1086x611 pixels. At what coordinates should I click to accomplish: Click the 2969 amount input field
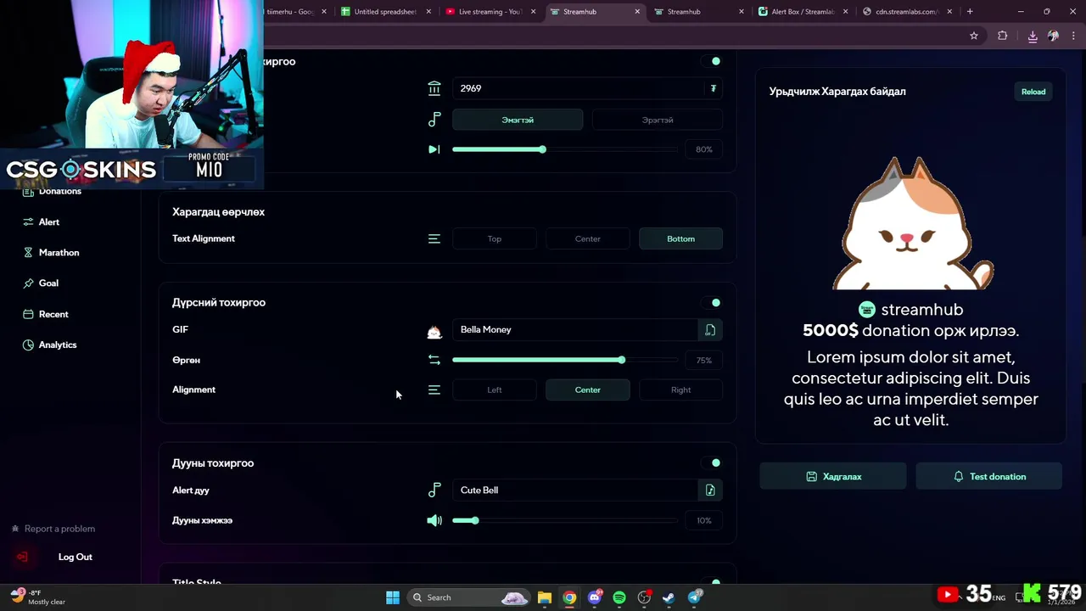(x=587, y=88)
